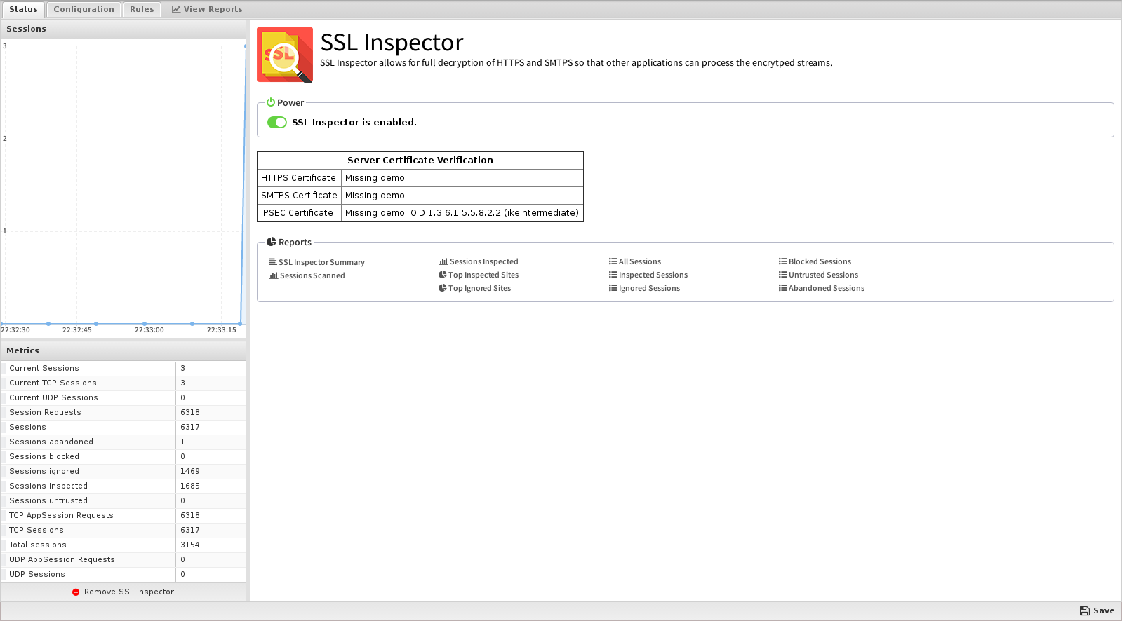Select the Sessions ignored metric row
Viewport: 1122px width, 621px height.
(x=123, y=471)
